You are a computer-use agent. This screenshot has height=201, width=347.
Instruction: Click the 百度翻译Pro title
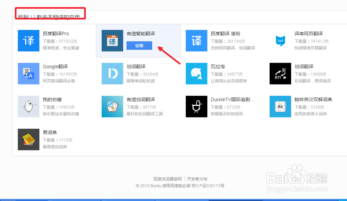56,34
